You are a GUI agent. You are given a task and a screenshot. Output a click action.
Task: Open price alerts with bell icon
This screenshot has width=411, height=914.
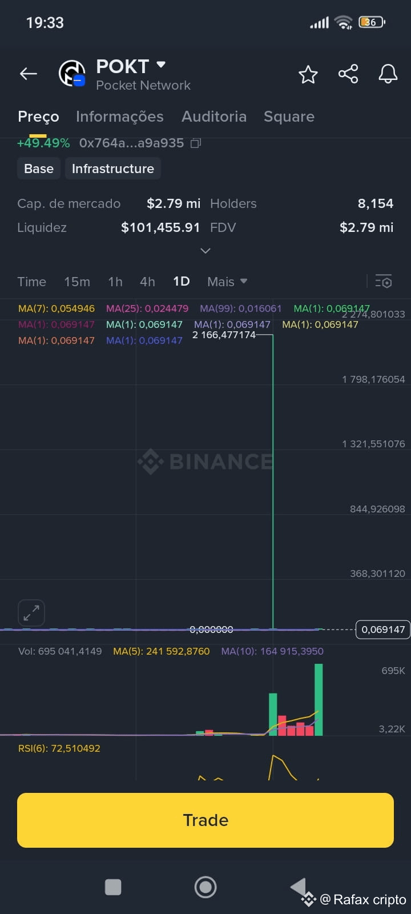click(388, 74)
